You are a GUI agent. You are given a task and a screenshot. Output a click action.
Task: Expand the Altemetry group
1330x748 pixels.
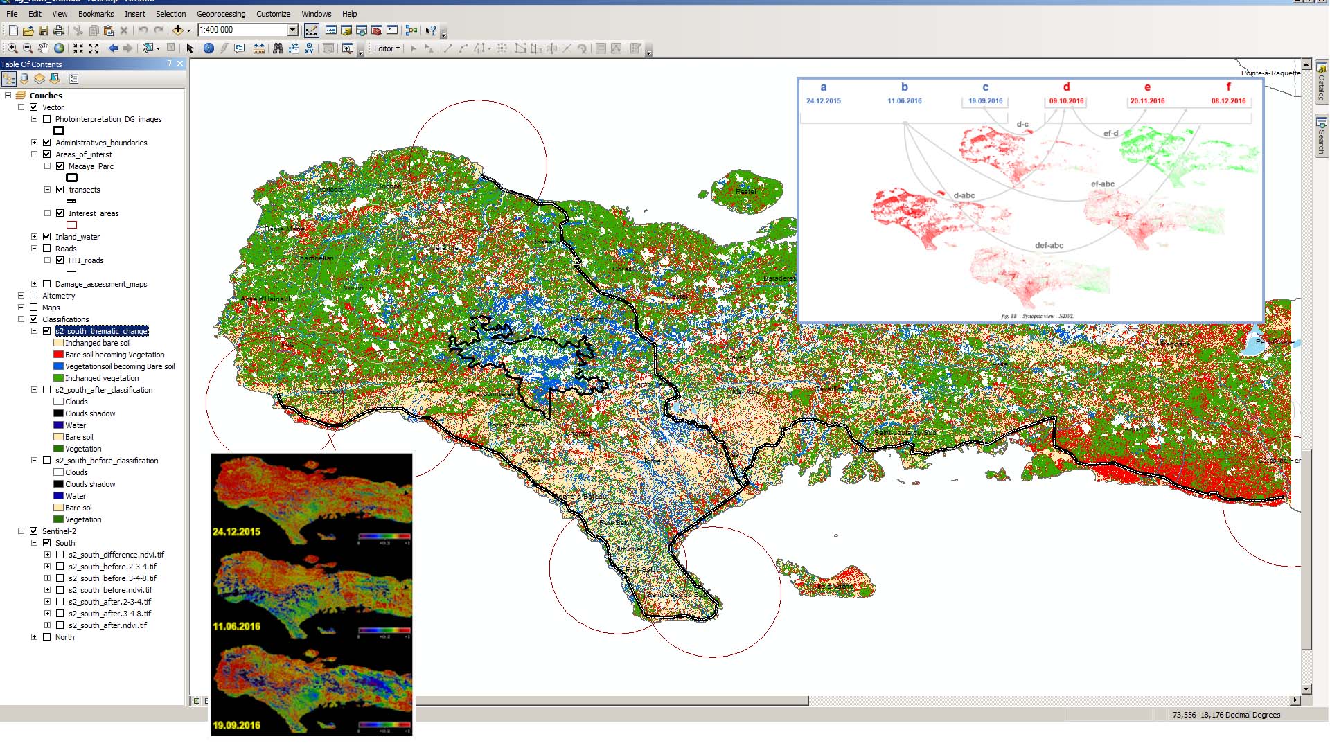pyautogui.click(x=21, y=296)
